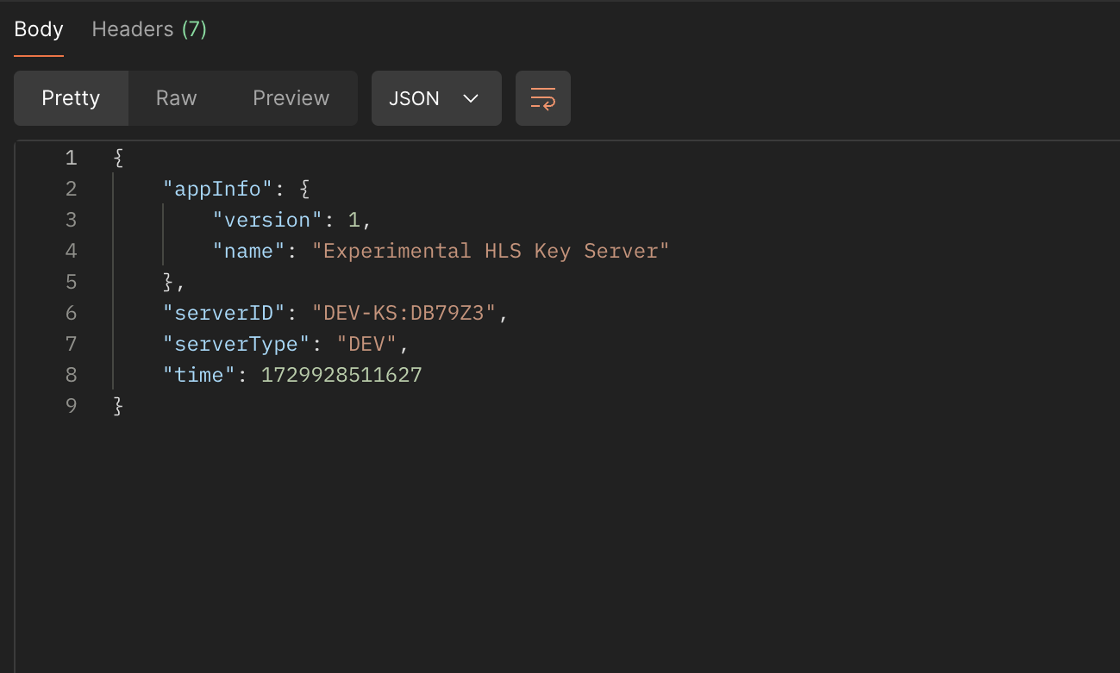Image resolution: width=1120 pixels, height=673 pixels.
Task: Click the chevron on the JSON selector
Action: [x=471, y=98]
